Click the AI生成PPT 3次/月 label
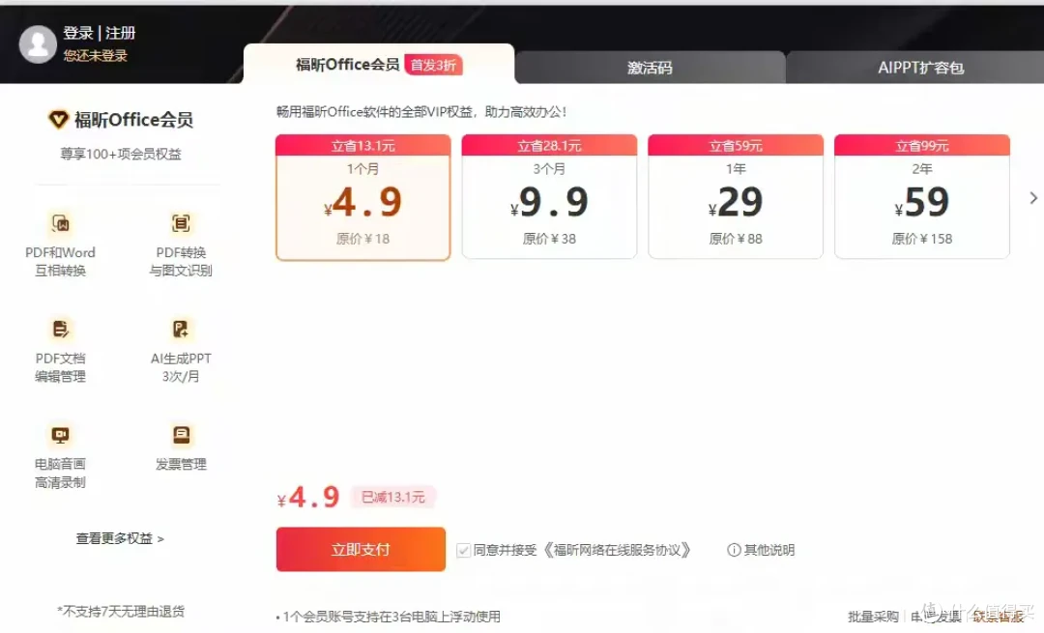 point(181,367)
